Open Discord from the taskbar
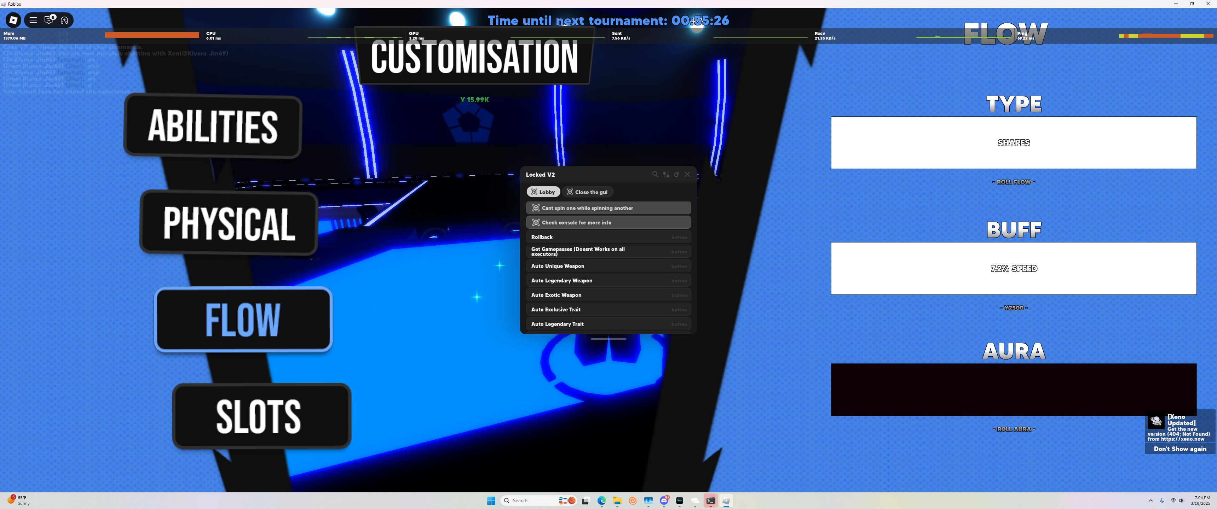The image size is (1217, 509). coord(664,501)
